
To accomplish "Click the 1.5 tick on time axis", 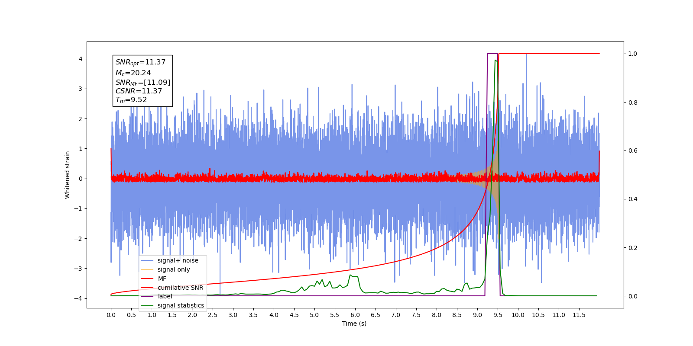I will pyautogui.click(x=172, y=315).
